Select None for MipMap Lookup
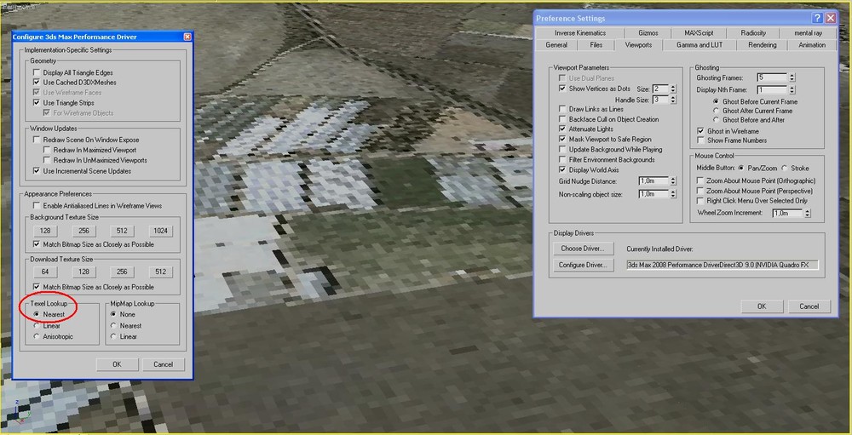 113,314
